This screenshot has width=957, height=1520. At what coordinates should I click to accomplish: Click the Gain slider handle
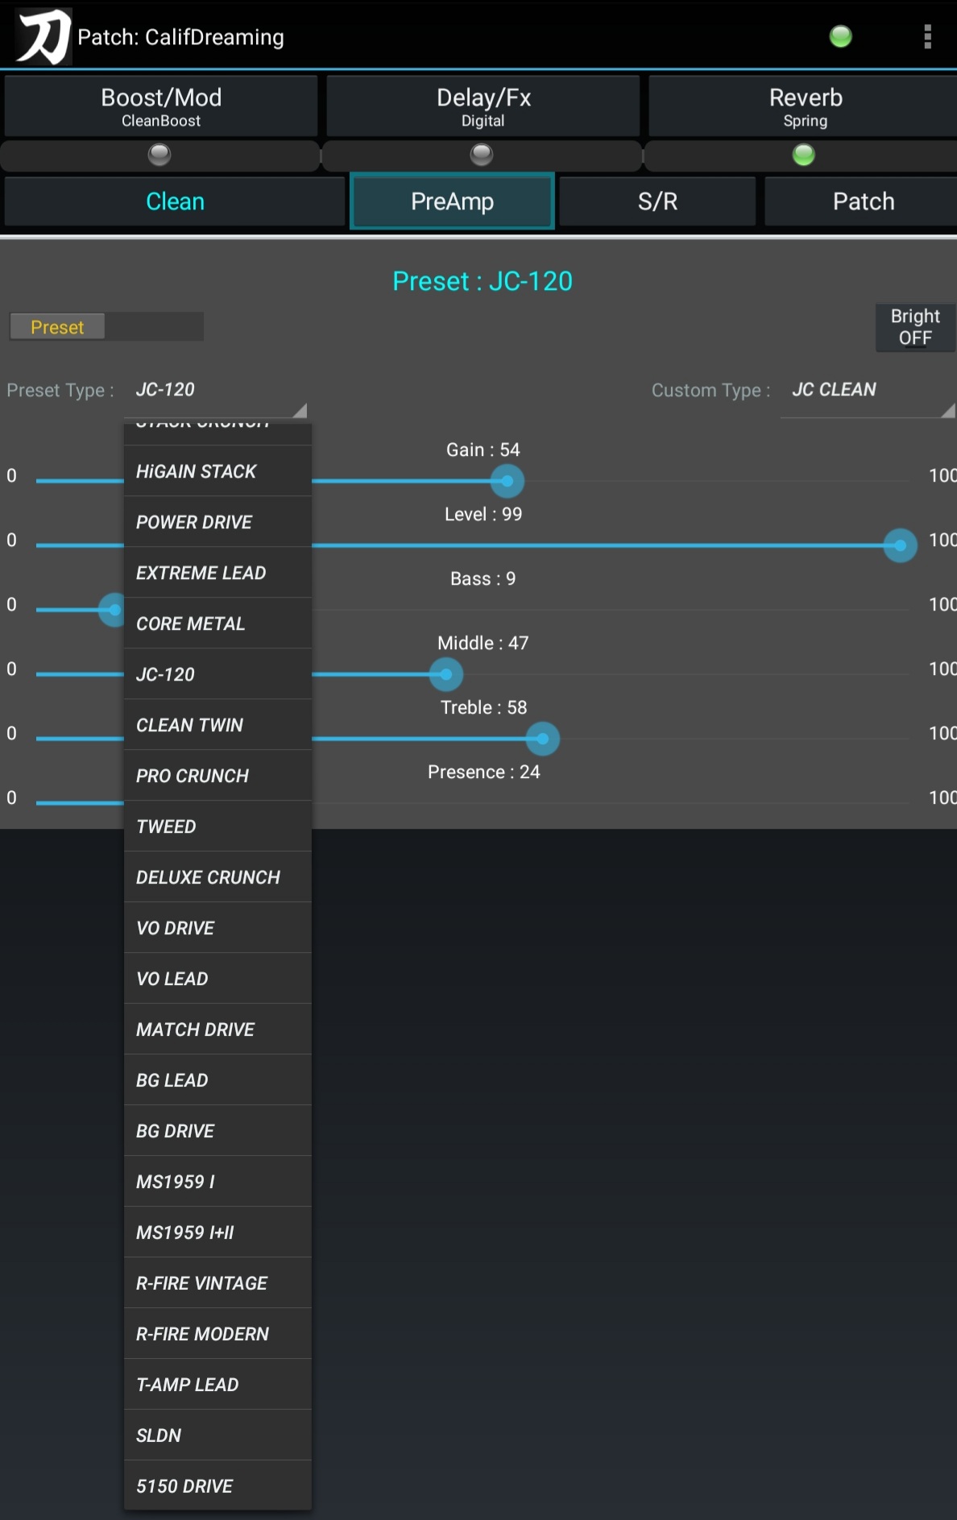pyautogui.click(x=507, y=481)
